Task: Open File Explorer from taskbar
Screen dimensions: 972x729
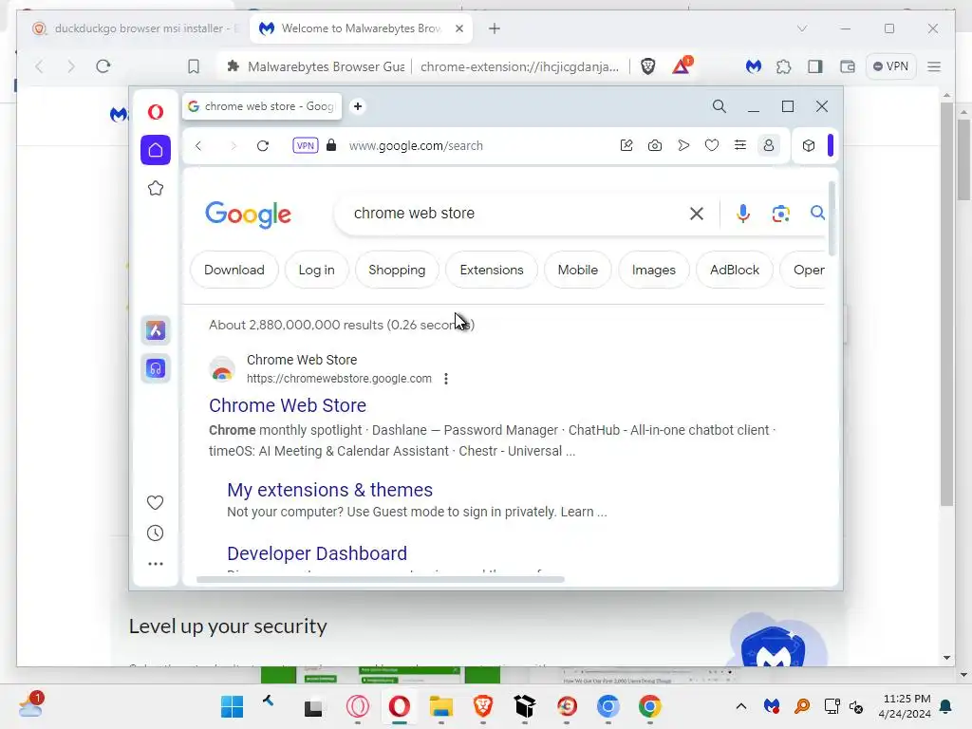Action: click(x=441, y=706)
